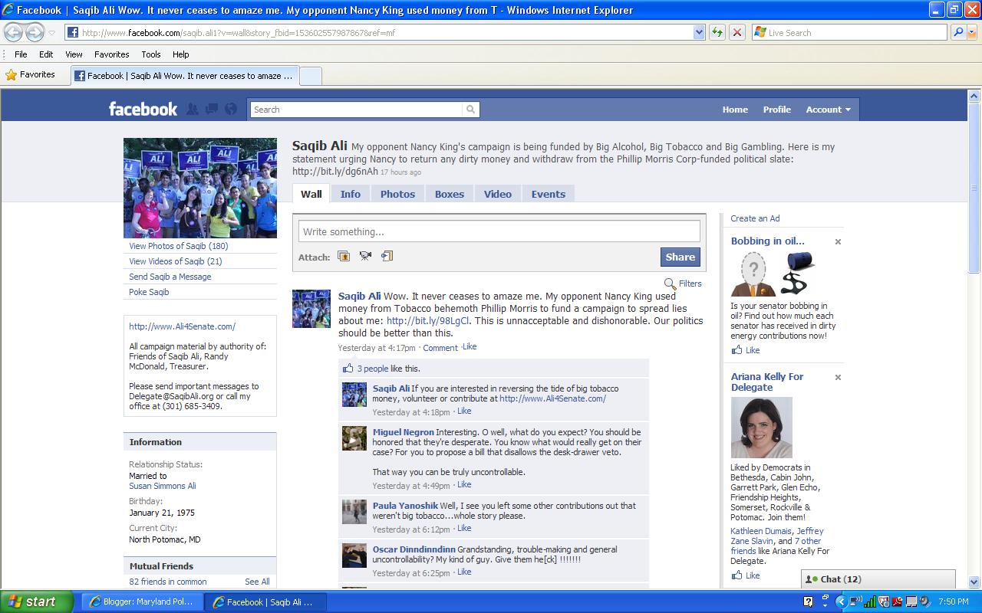Click Send Saqib a Message
This screenshot has width=982, height=613.
pyautogui.click(x=170, y=277)
